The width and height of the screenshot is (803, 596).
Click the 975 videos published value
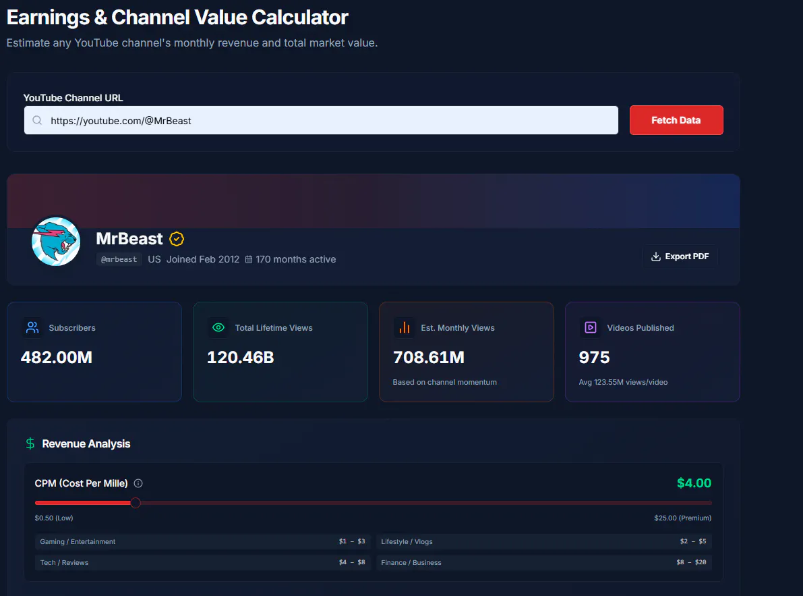[x=594, y=357]
